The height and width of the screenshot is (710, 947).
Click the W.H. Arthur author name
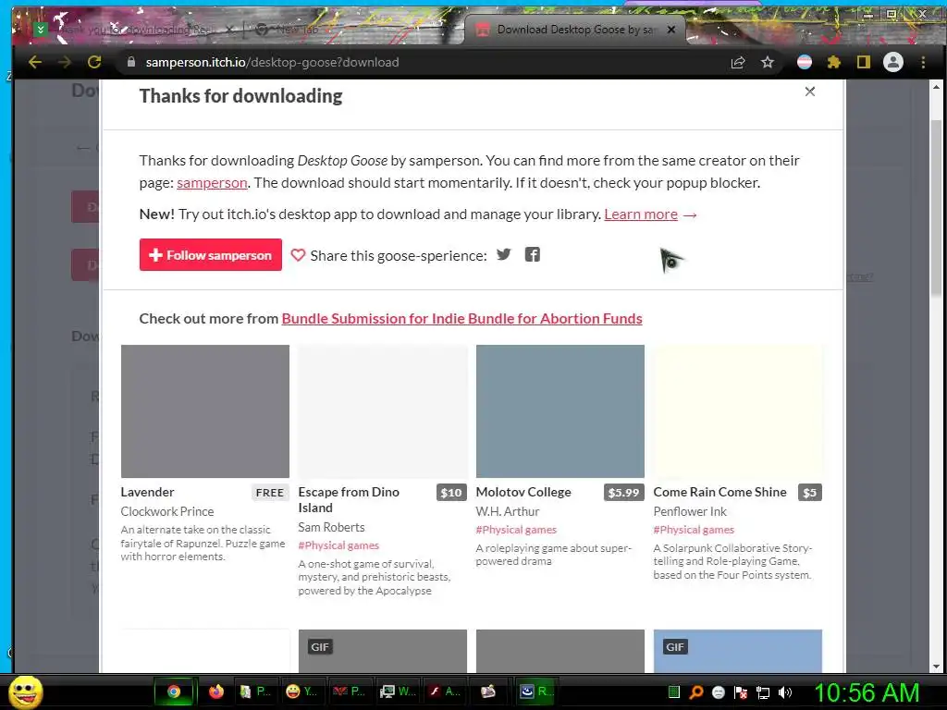tap(508, 511)
